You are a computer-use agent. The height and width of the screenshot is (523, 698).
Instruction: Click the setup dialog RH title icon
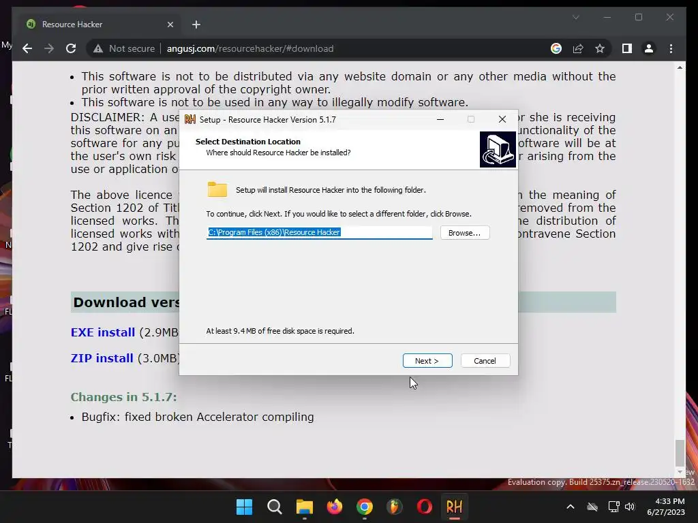(190, 119)
